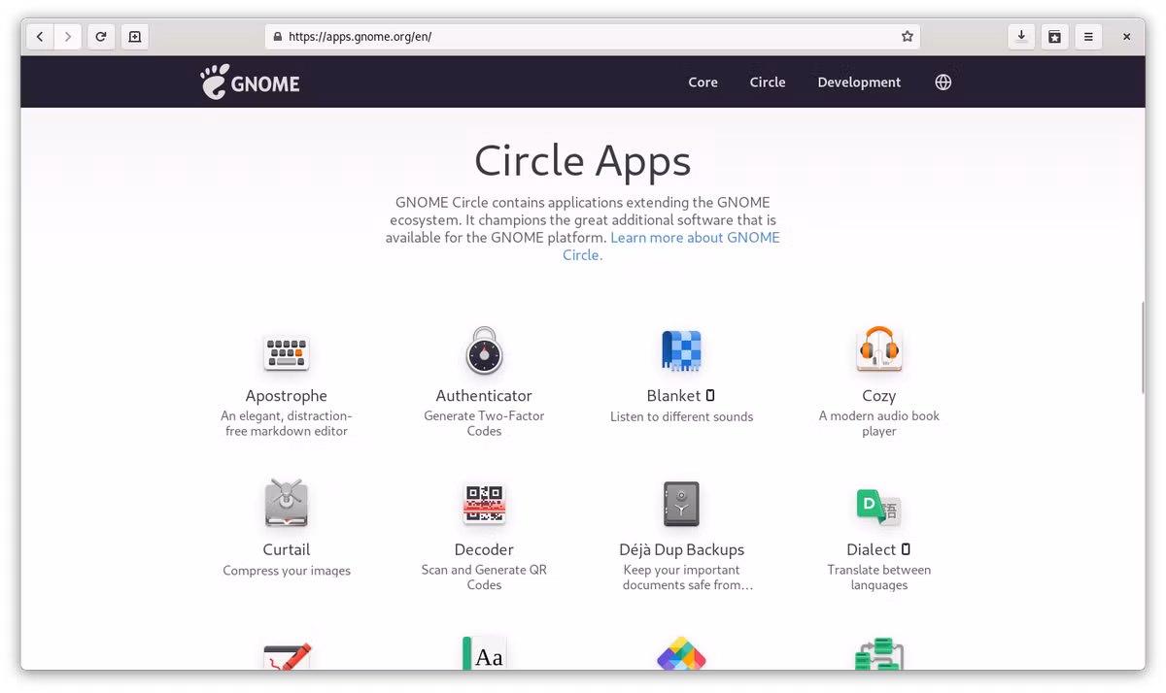
Task: Open the Development menu item
Action: point(859,82)
